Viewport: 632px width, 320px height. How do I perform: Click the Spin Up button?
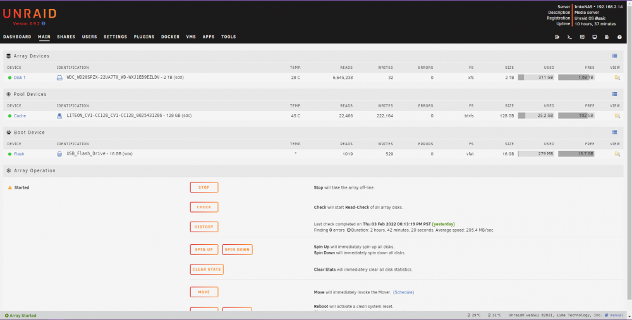pyautogui.click(x=204, y=249)
